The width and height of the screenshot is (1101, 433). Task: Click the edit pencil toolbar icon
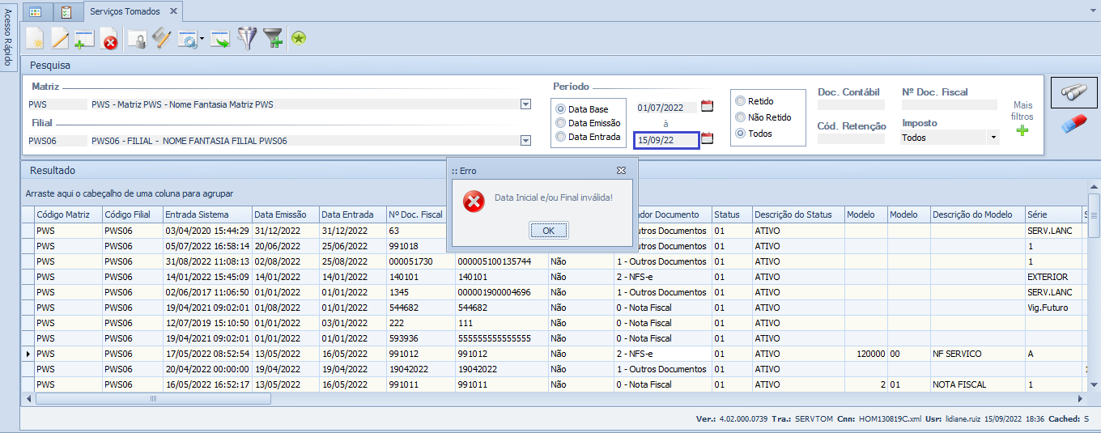coord(60,38)
